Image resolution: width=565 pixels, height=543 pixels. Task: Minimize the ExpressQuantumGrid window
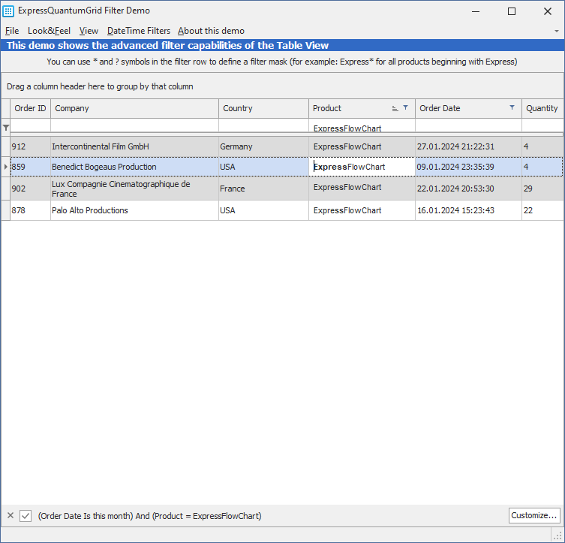click(x=476, y=11)
